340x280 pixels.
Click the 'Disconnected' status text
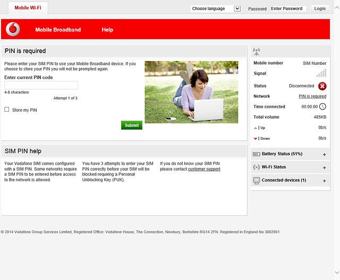[x=301, y=86]
